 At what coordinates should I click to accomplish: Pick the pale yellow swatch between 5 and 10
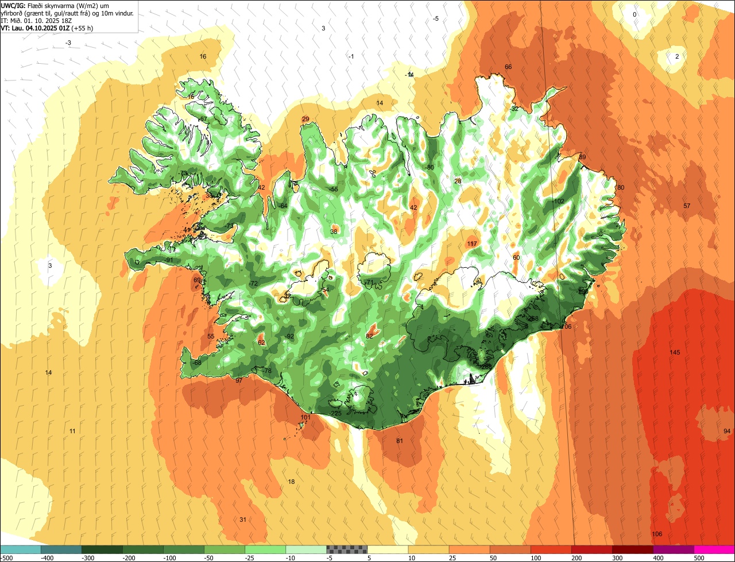388,549
